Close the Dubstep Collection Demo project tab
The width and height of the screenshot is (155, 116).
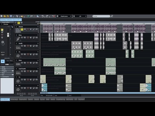point(21,20)
